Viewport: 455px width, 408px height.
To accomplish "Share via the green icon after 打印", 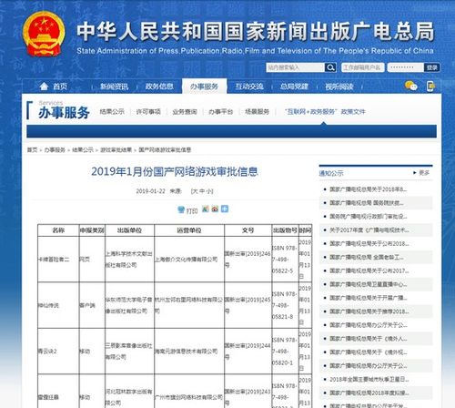I will pyautogui.click(x=206, y=209).
